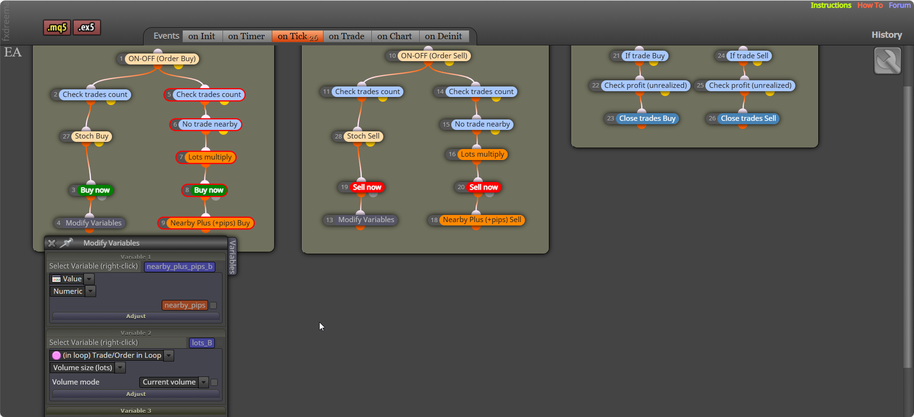Open the on Trade tab
This screenshot has height=417, width=914.
[x=346, y=36]
